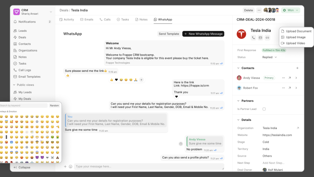Add a contact with the Contacts plus icon

pyautogui.click(x=297, y=68)
